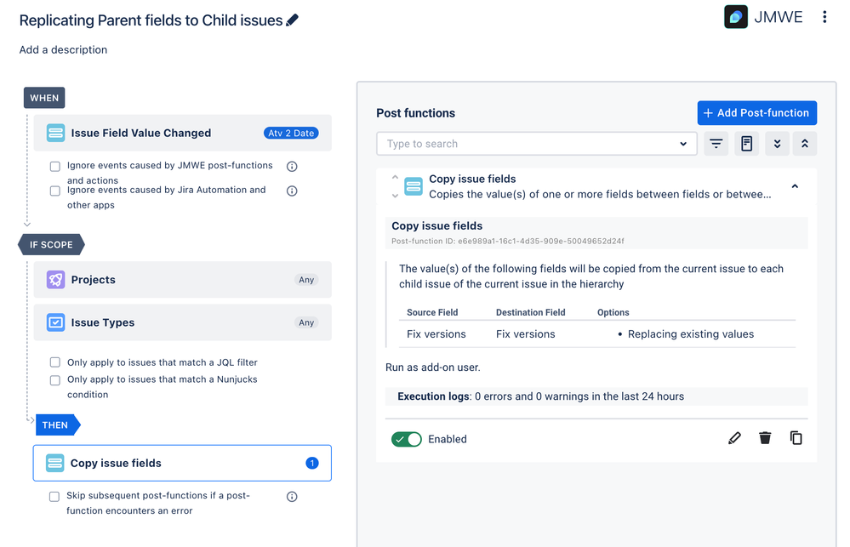850x547 pixels.
Task: Toggle Ignore events caused by JMWE post-functions
Action: [54, 167]
